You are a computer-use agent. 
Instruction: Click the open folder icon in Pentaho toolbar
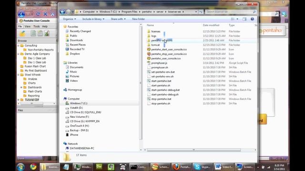coord(22,33)
